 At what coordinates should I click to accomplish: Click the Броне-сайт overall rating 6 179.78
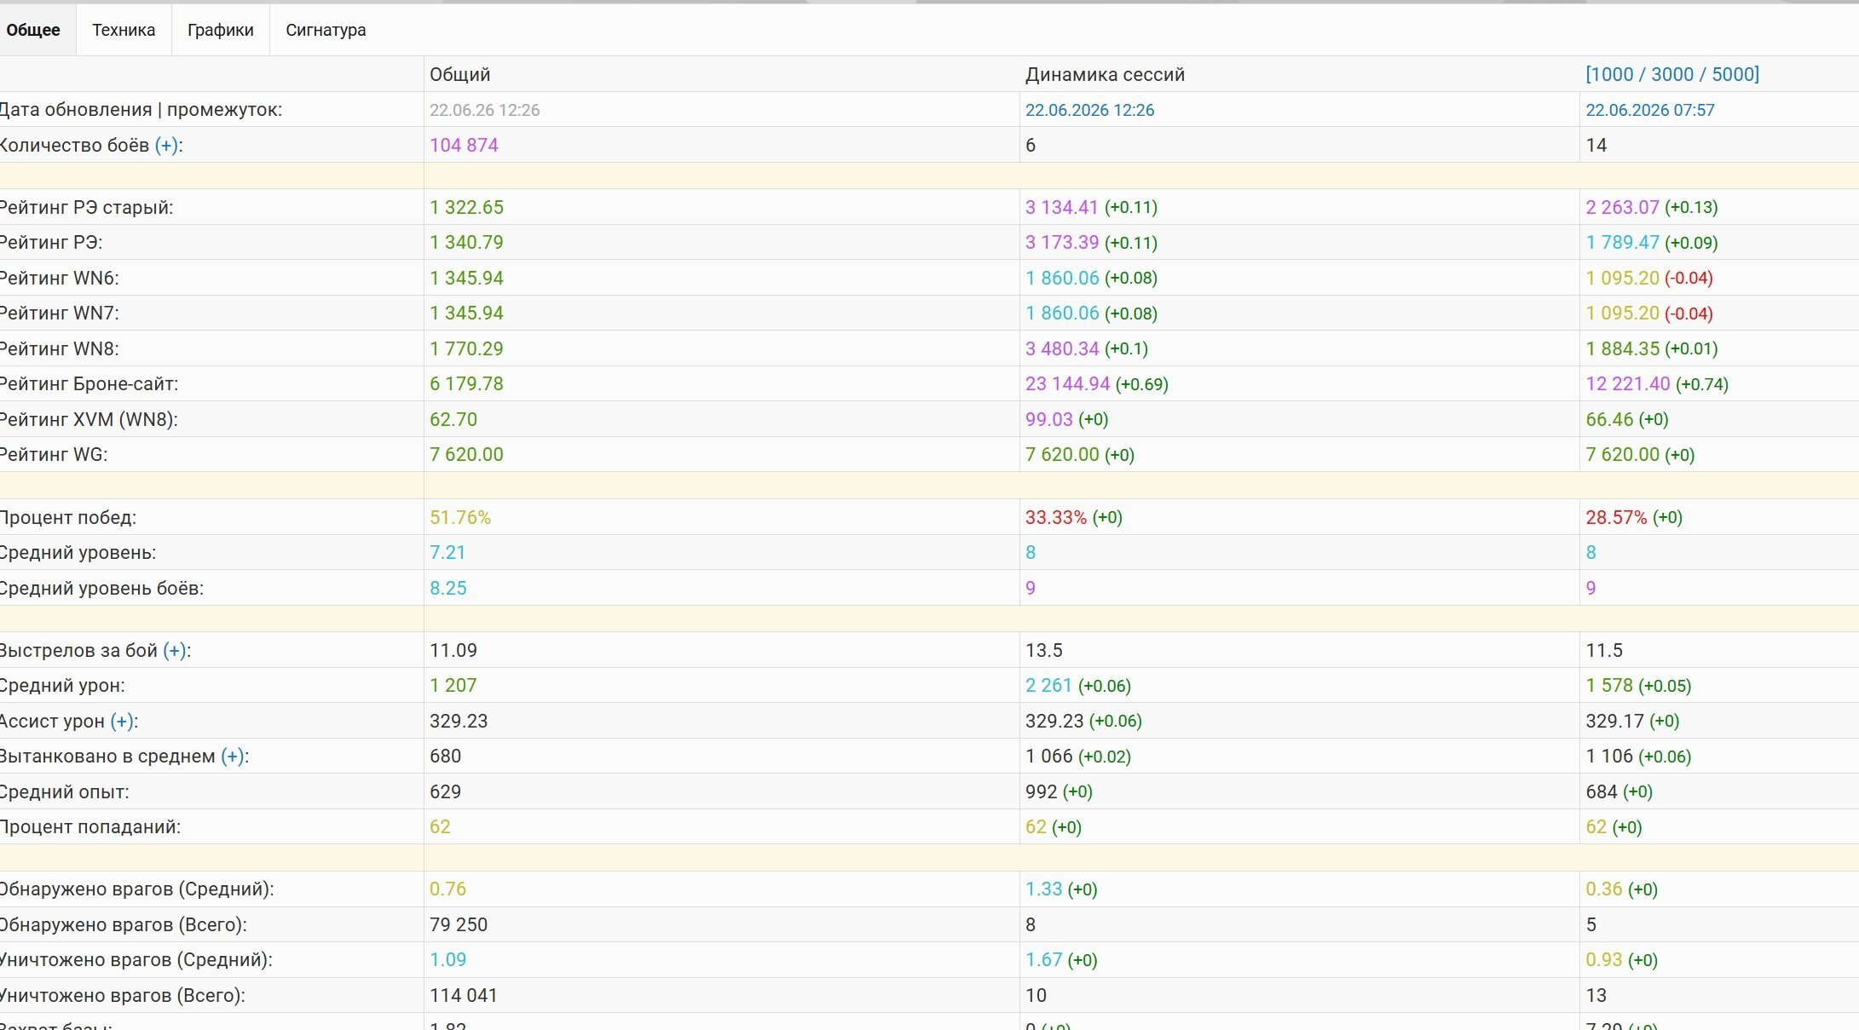[x=466, y=384]
